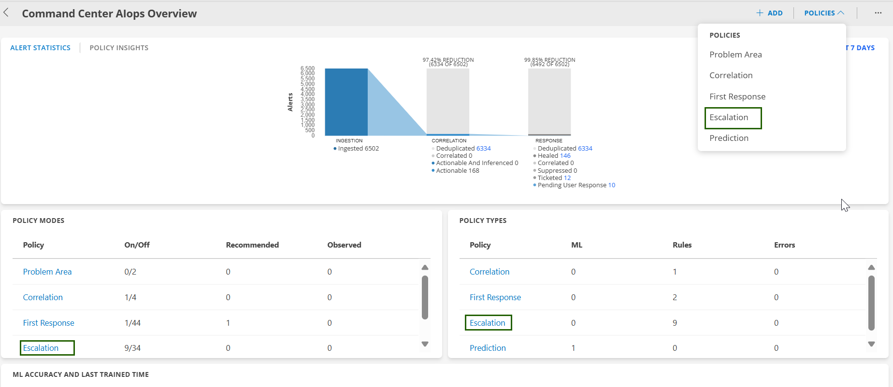Screen dimensions: 893x387
Task: Click the plus ADD button
Action: click(769, 13)
